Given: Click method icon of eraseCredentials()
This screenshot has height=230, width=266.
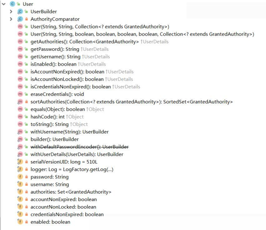Looking at the screenshot, I should [x=20, y=94].
